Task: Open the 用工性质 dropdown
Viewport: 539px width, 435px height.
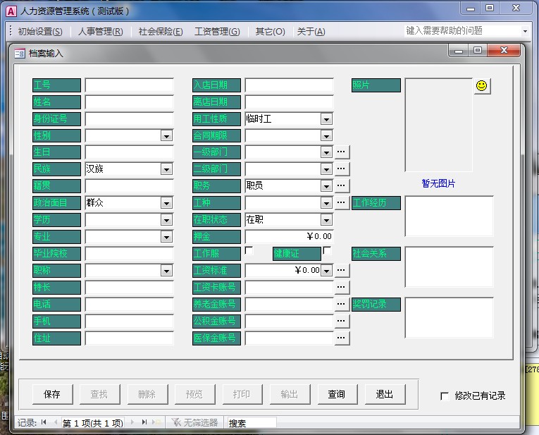Action: pyautogui.click(x=326, y=119)
